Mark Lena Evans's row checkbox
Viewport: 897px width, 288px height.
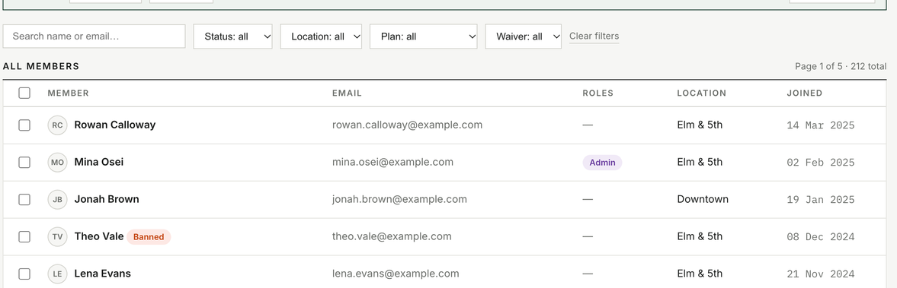coord(24,274)
